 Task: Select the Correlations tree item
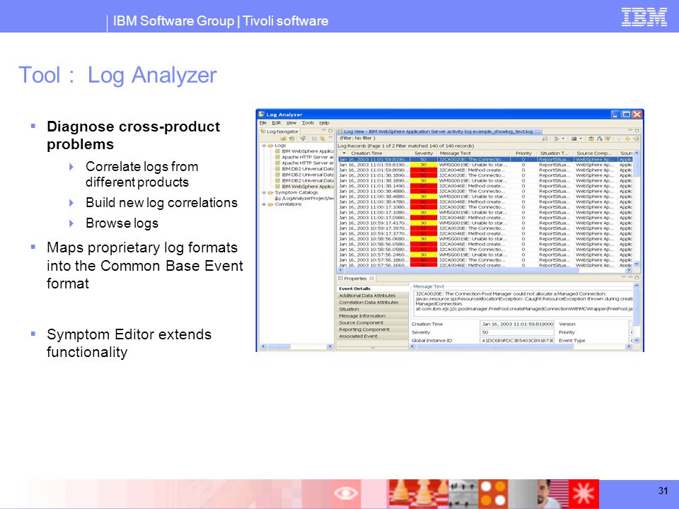[288, 204]
